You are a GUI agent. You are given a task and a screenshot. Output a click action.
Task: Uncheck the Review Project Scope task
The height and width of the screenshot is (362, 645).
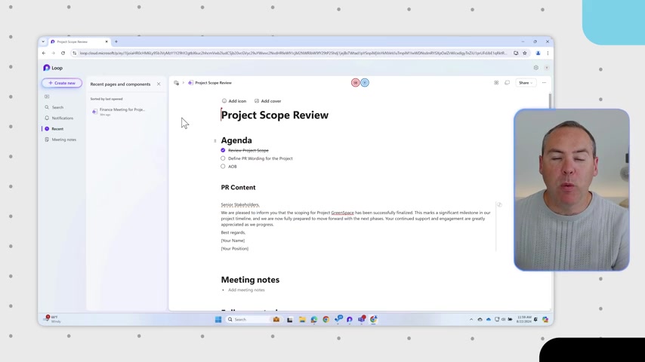click(x=223, y=151)
